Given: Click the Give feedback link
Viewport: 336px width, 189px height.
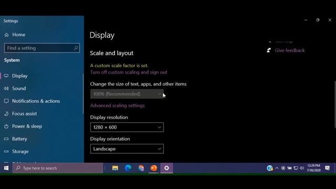Looking at the screenshot, I should (x=290, y=50).
